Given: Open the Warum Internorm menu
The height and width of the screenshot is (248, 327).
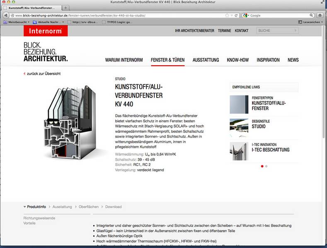Looking at the screenshot, I should [124, 60].
